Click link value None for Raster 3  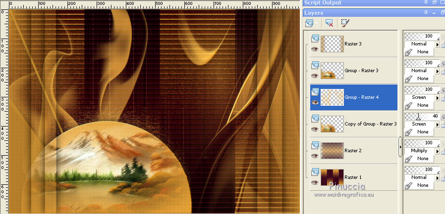[x=423, y=52]
